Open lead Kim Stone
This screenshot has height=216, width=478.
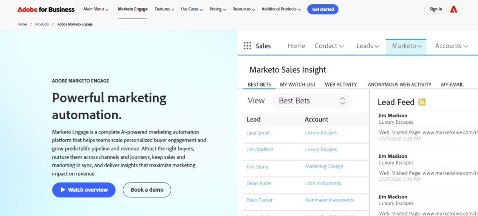click(258, 167)
